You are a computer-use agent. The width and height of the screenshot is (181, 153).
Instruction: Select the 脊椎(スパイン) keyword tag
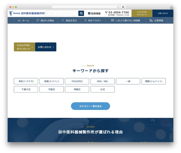click(x=51, y=81)
